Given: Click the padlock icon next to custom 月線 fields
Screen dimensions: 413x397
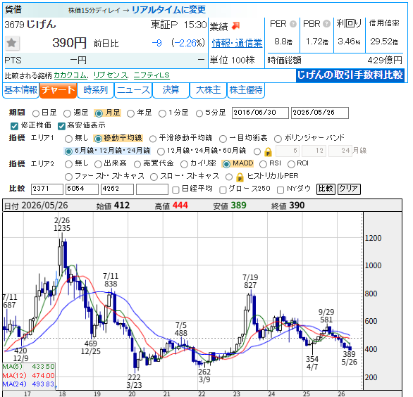Looking at the screenshot, I should click(x=268, y=152).
